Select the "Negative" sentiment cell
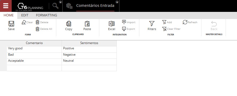The width and height of the screenshot is (237, 96). (89, 56)
